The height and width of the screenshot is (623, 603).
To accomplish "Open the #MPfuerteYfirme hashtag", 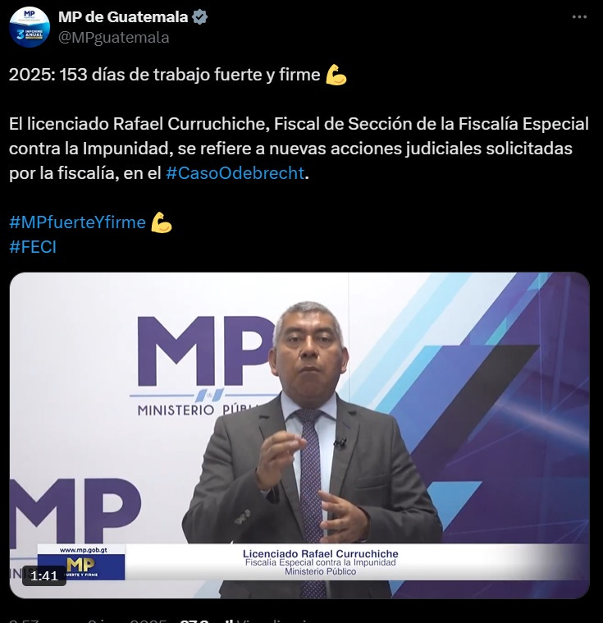I will (x=77, y=222).
